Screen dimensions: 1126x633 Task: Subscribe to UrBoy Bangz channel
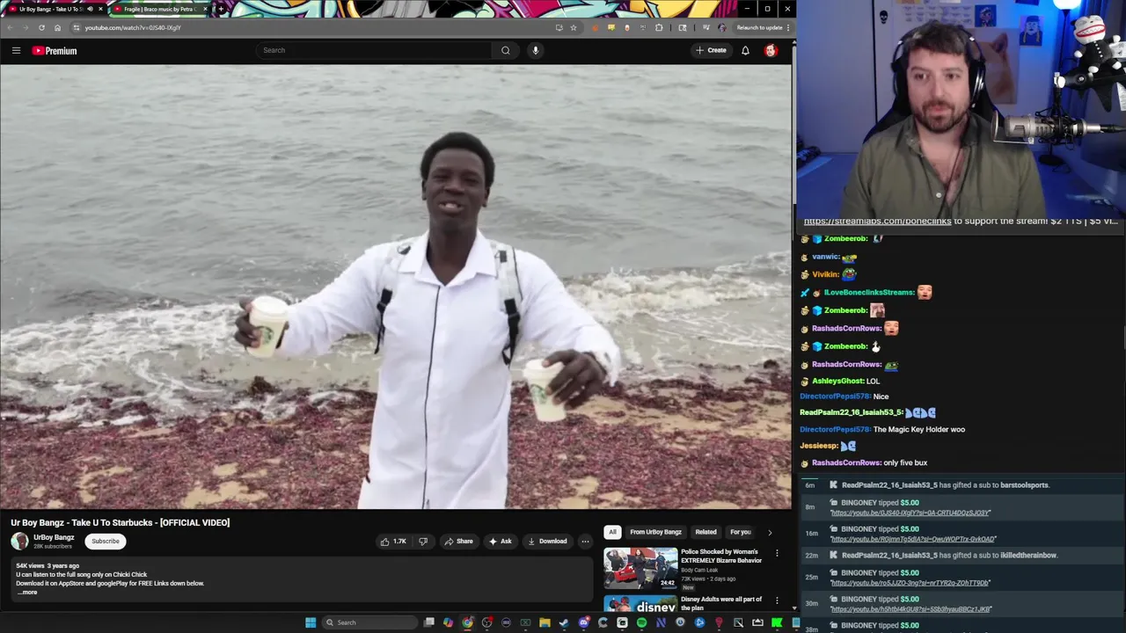coord(106,542)
